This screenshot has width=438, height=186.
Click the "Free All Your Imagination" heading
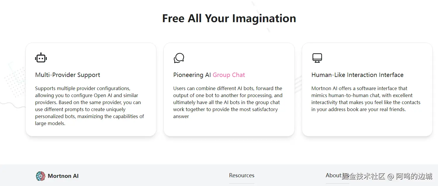(x=229, y=18)
